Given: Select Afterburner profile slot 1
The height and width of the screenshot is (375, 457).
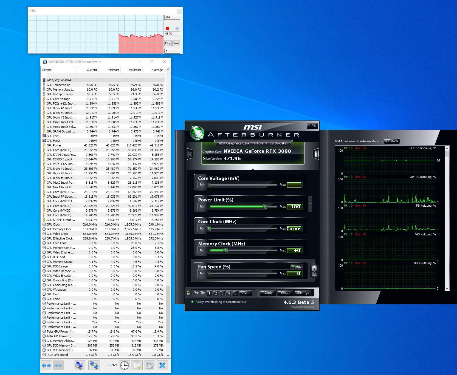Looking at the screenshot, I should (x=209, y=293).
